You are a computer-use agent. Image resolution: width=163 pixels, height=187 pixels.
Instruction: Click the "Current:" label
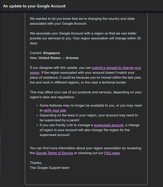(x=36, y=53)
